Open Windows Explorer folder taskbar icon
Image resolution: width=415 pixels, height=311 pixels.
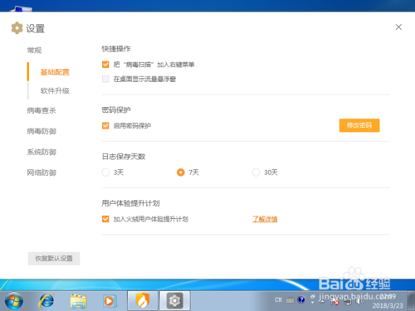click(78, 301)
